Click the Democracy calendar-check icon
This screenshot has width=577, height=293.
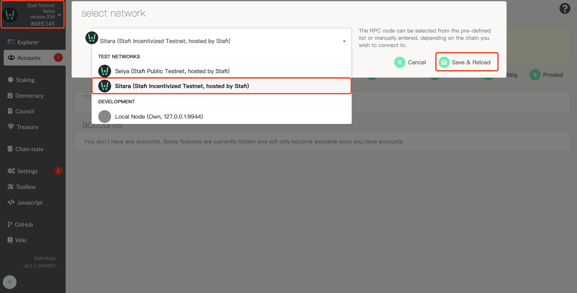click(10, 95)
